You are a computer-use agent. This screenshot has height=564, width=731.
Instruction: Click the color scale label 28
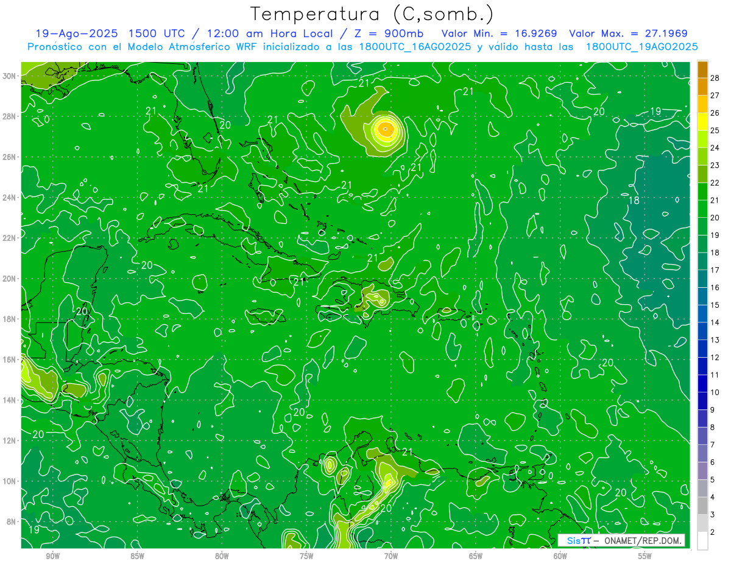tap(715, 77)
